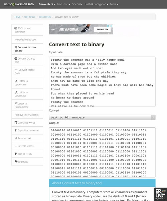Click inside the Input data text area

click(102, 82)
